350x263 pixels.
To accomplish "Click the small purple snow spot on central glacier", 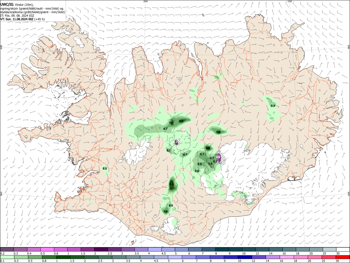I will point(177,142).
